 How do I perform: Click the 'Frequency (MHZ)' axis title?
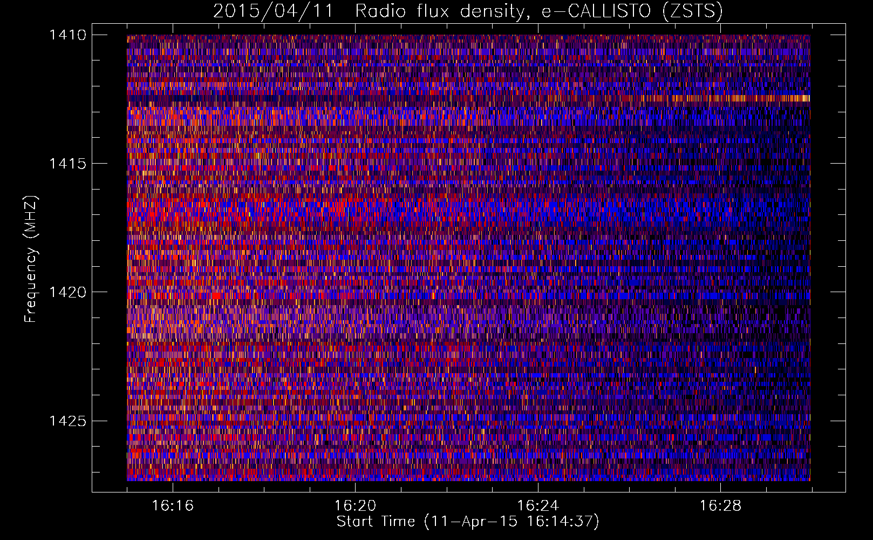pos(31,259)
